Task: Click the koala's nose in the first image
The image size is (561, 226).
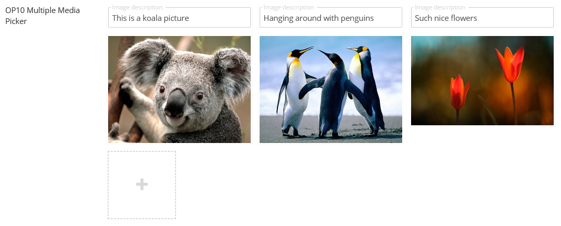Action: tap(176, 103)
